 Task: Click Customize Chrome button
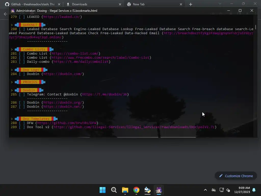[236, 176]
